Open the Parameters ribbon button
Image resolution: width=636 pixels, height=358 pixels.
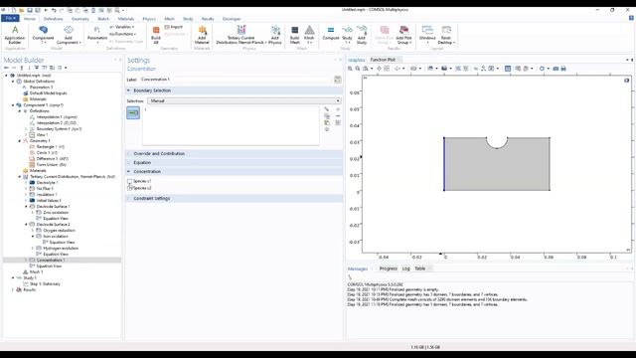[x=97, y=35]
